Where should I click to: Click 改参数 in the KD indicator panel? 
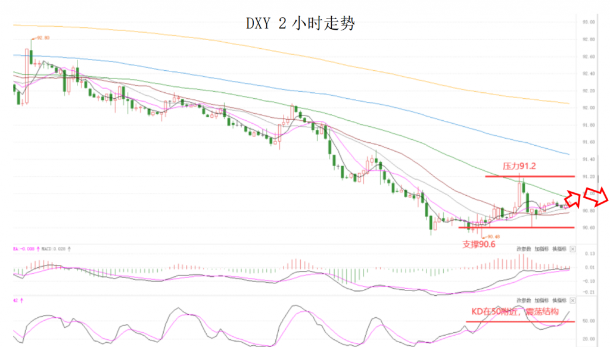pyautogui.click(x=524, y=301)
